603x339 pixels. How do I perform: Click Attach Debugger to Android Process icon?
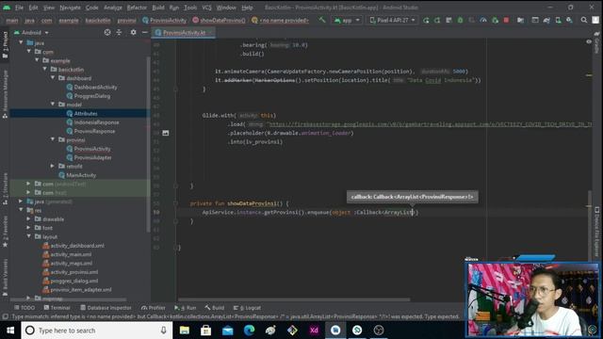[x=495, y=20]
